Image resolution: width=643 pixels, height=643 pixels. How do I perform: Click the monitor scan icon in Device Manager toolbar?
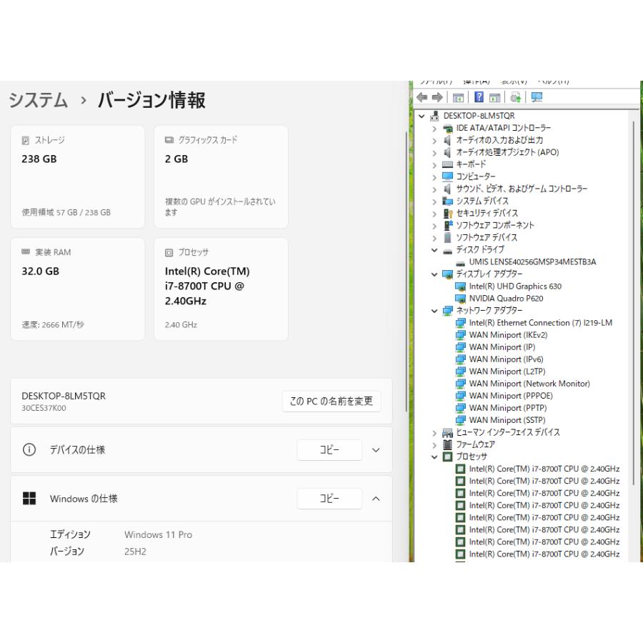click(x=537, y=97)
